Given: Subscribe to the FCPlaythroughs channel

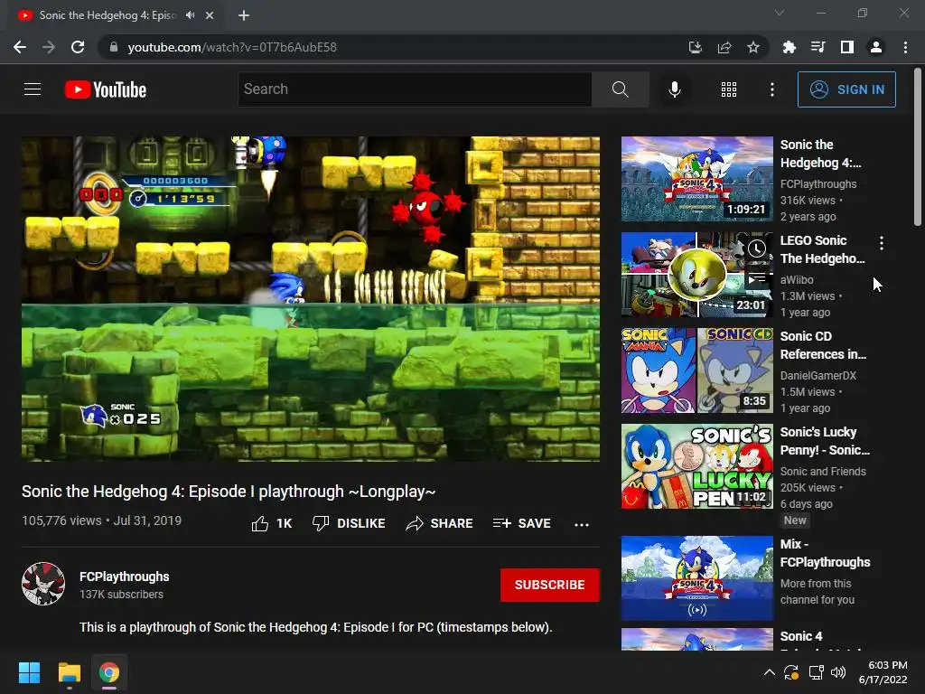Looking at the screenshot, I should click(x=550, y=585).
